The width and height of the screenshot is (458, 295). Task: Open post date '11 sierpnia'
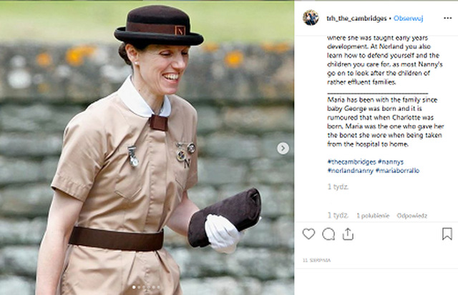click(316, 260)
